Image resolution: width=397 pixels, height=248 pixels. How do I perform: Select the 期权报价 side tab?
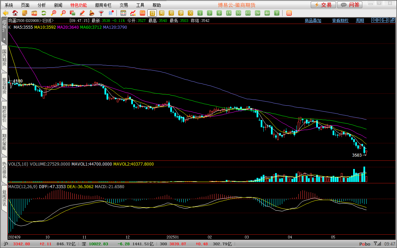click(x=4, y=114)
